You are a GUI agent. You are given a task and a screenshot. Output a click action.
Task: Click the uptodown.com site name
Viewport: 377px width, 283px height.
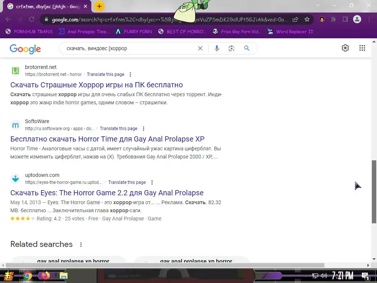[x=42, y=175]
